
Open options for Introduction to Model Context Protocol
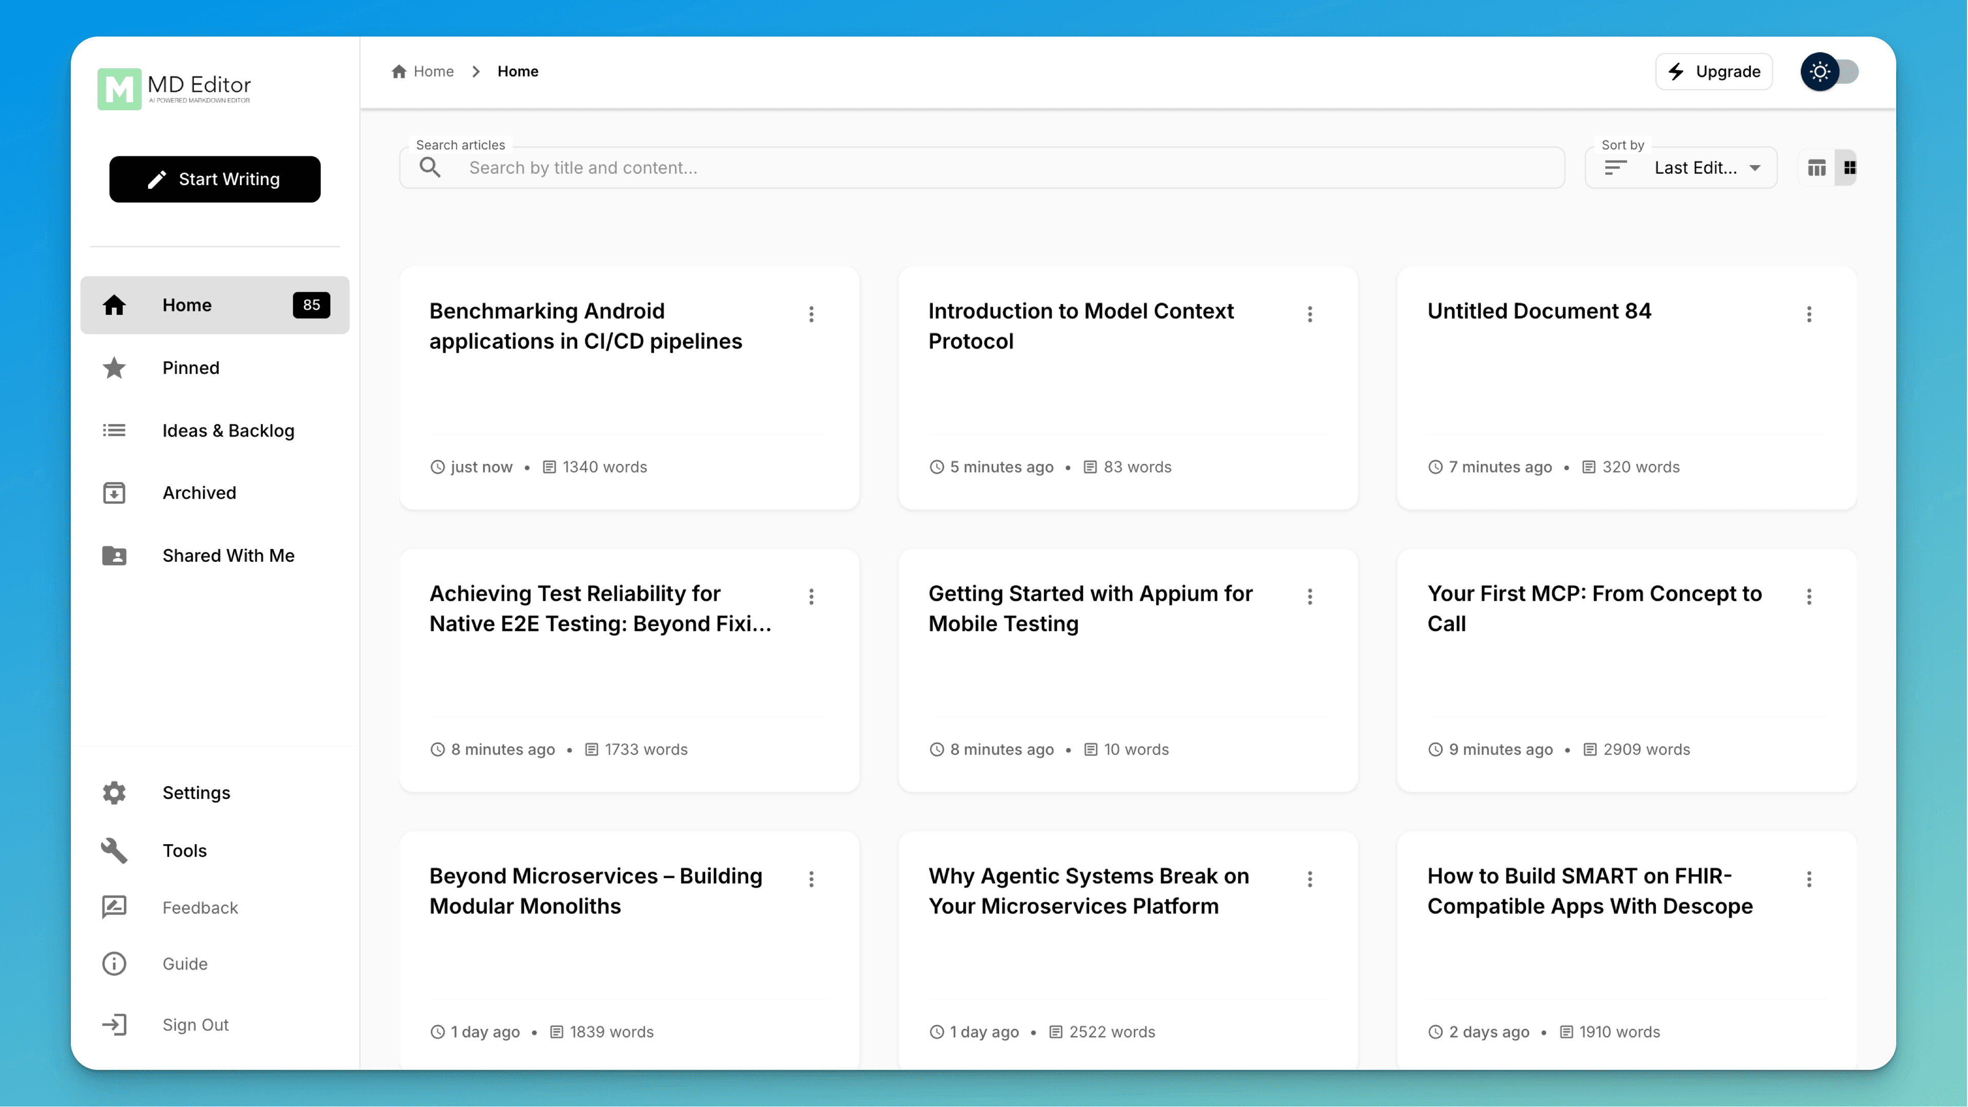1309,314
